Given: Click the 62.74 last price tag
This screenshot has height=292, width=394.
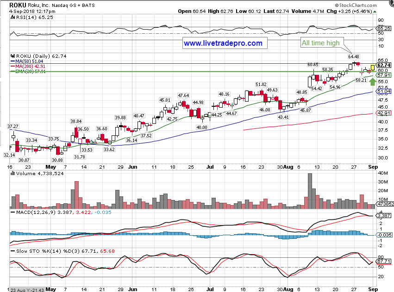Looking at the screenshot, I should 384,65.
